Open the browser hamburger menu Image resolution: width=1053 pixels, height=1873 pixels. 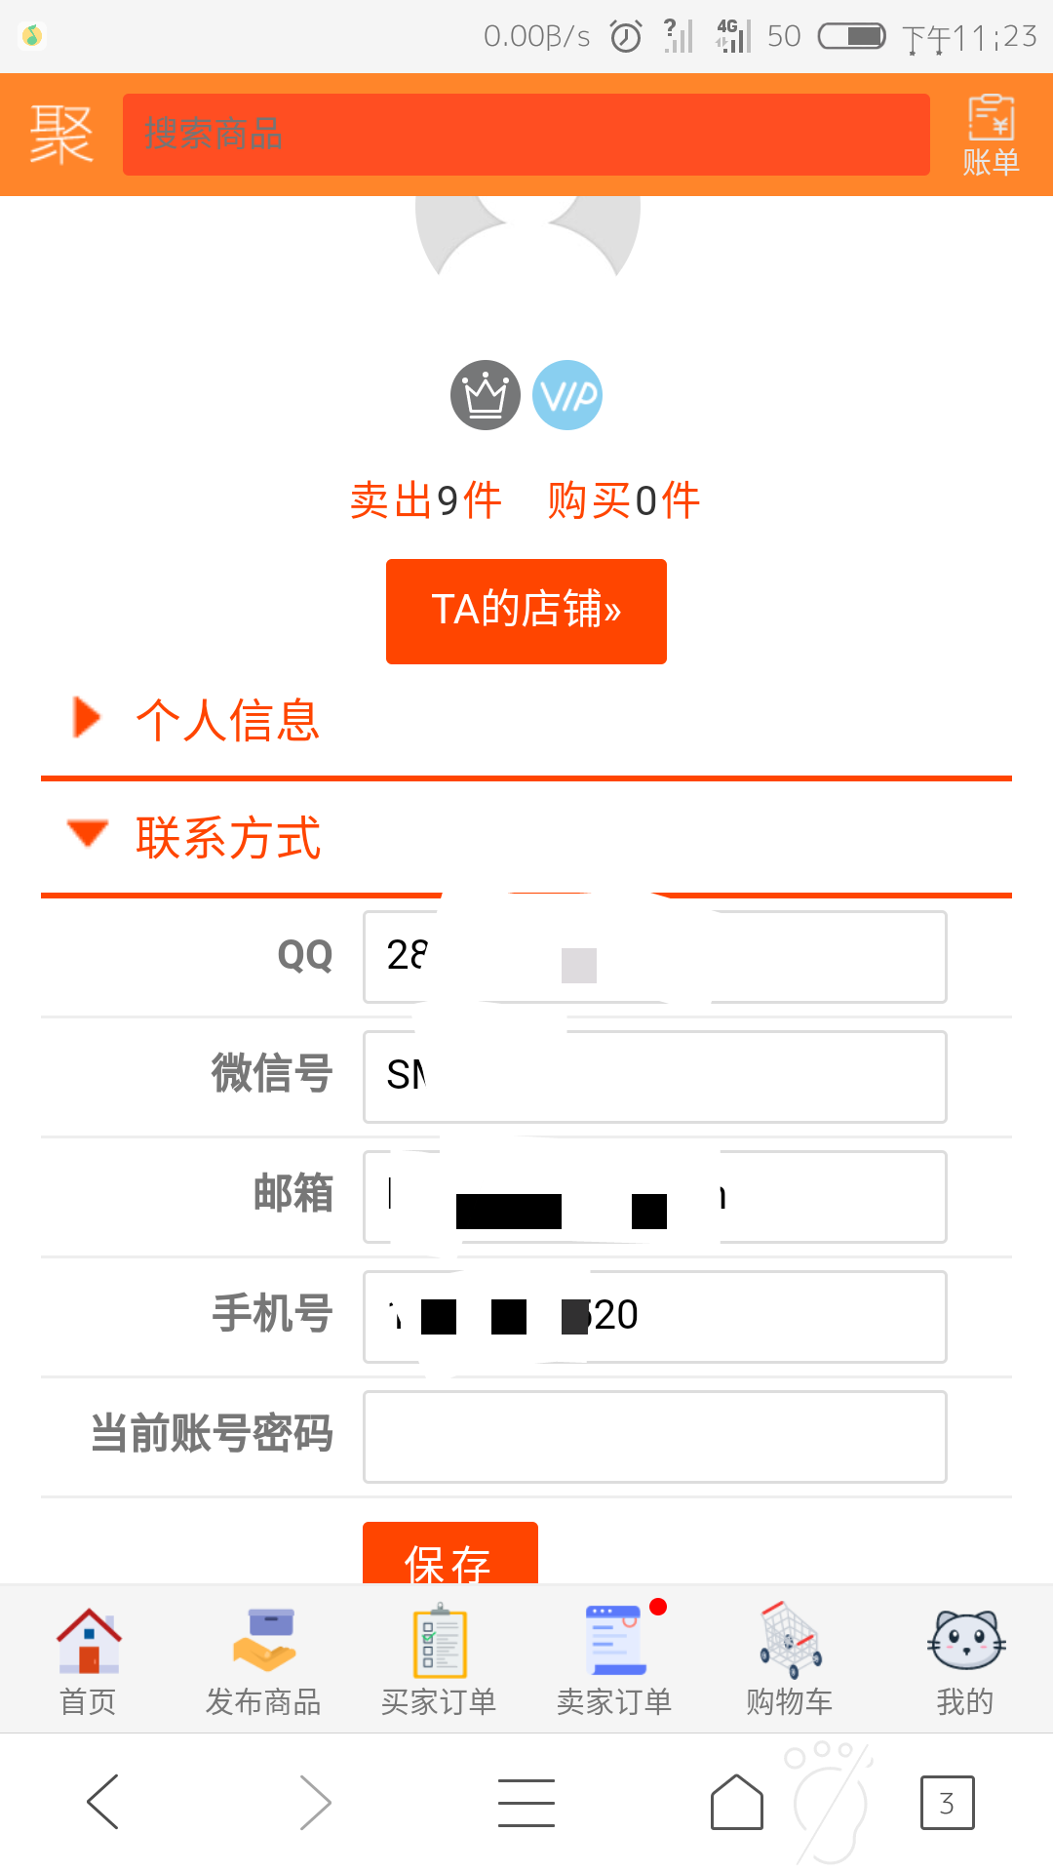point(526,1802)
